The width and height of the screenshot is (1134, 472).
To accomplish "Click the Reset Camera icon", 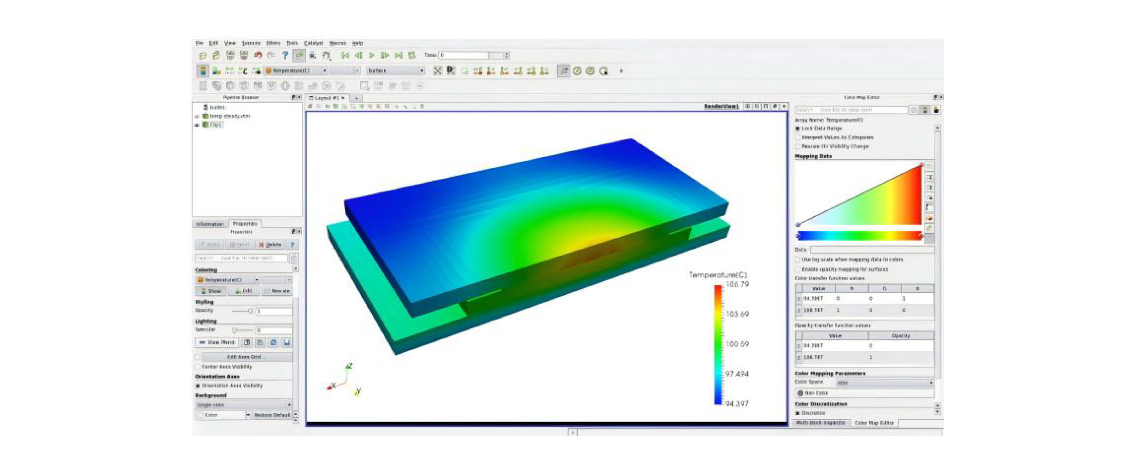I will pos(437,71).
